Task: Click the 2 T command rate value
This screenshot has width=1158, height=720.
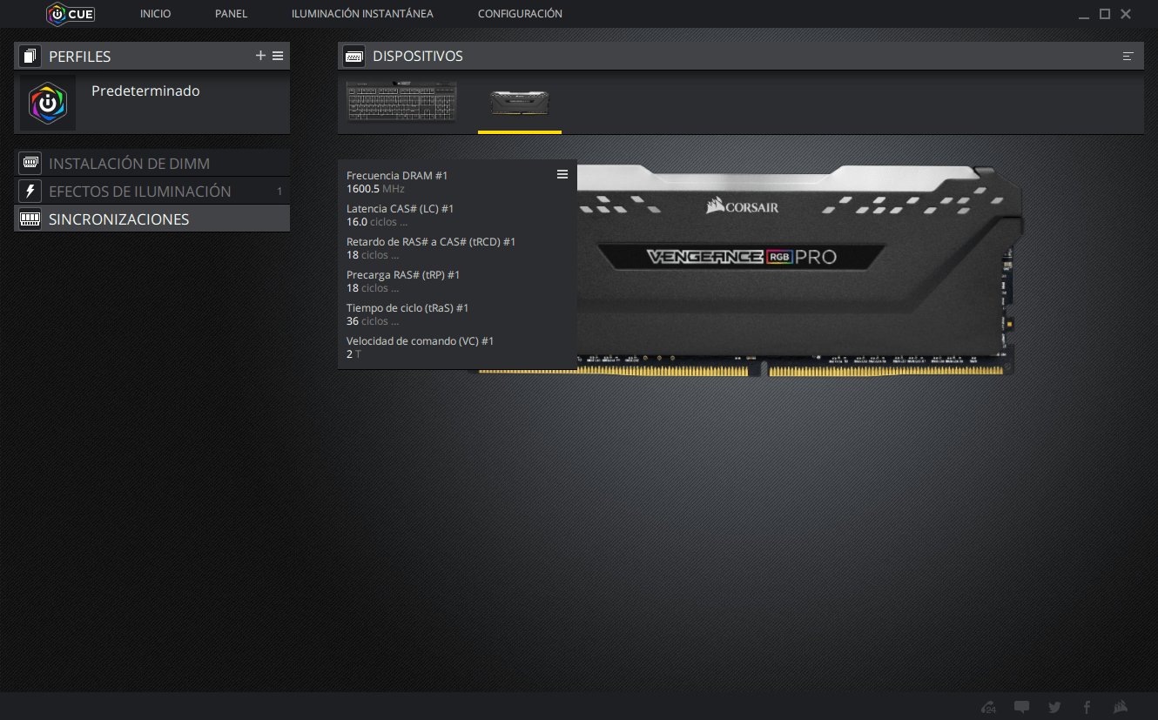Action: click(x=353, y=354)
